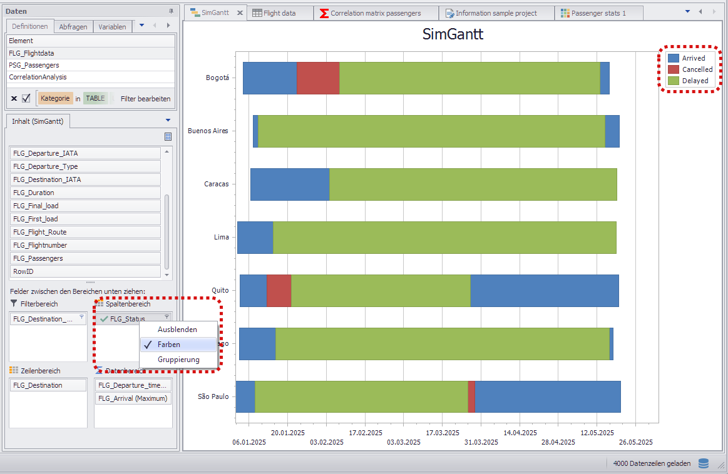Click the Filterbereich funnel icon
This screenshot has height=474, width=728.
tap(14, 304)
